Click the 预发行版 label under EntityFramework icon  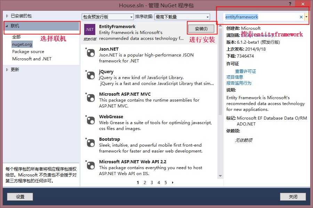tap(90, 39)
